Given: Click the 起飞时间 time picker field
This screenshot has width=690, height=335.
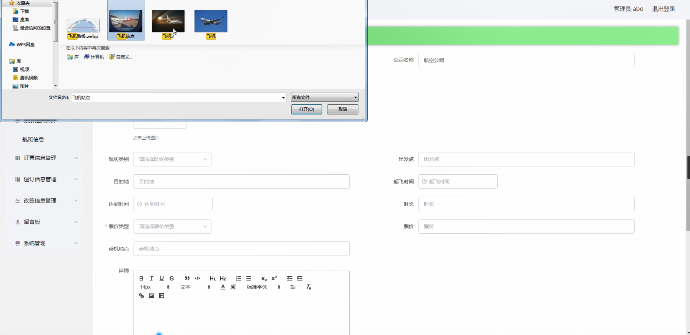Looking at the screenshot, I should pos(458,182).
